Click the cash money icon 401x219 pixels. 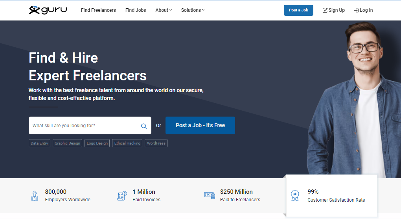point(210,196)
